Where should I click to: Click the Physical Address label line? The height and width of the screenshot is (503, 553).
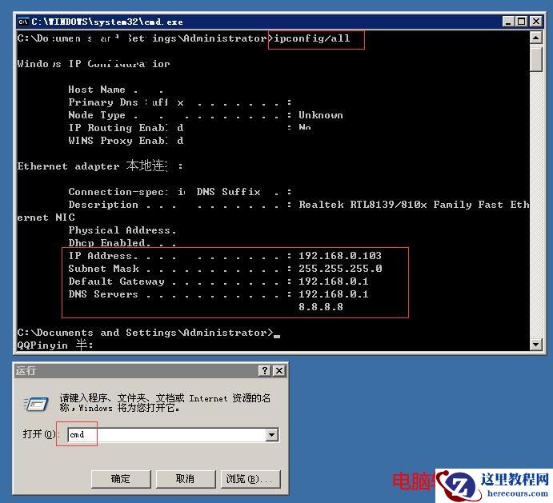pyautogui.click(x=122, y=230)
